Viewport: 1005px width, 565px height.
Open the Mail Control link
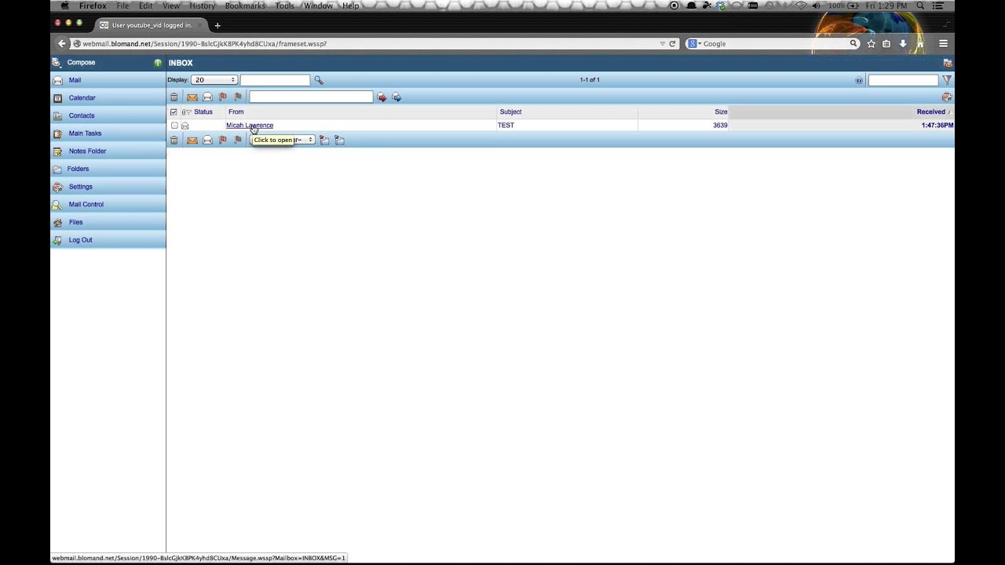(86, 205)
